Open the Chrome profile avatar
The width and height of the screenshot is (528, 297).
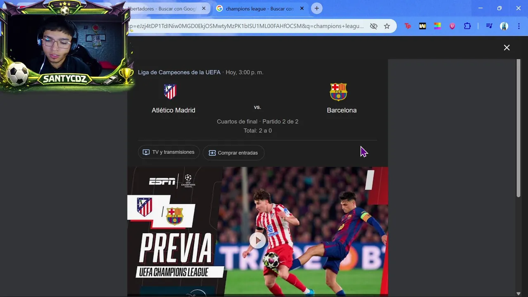point(504,26)
